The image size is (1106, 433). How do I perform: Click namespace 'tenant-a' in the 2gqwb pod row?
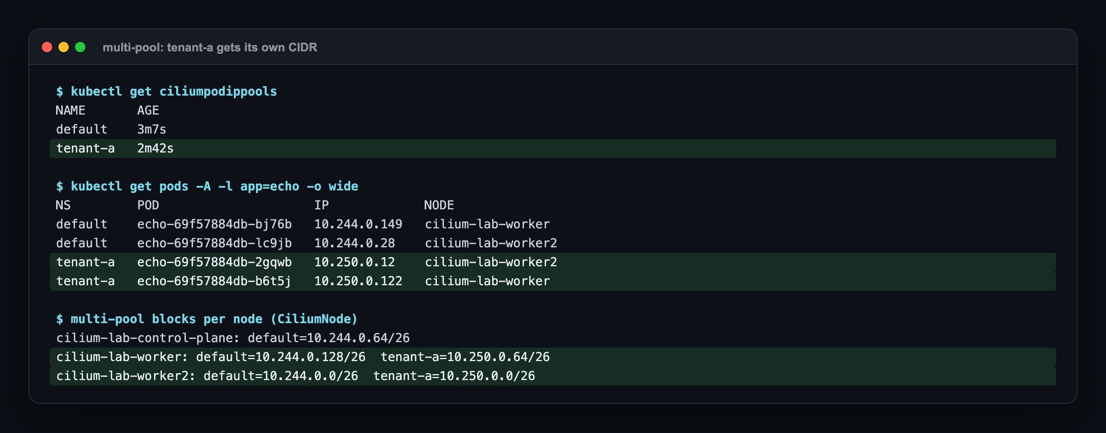(x=85, y=262)
